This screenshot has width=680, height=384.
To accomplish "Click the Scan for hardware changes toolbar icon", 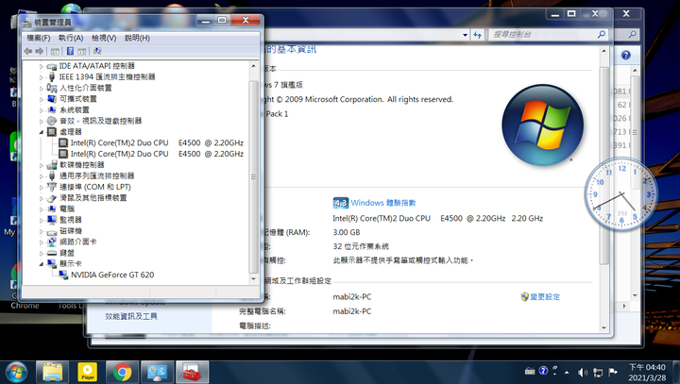I will click(97, 51).
